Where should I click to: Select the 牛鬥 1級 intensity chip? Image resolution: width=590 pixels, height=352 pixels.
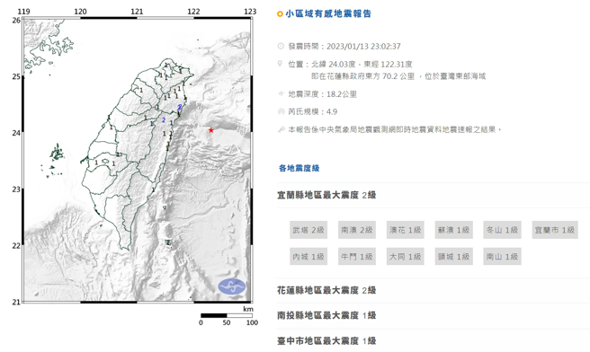click(357, 257)
